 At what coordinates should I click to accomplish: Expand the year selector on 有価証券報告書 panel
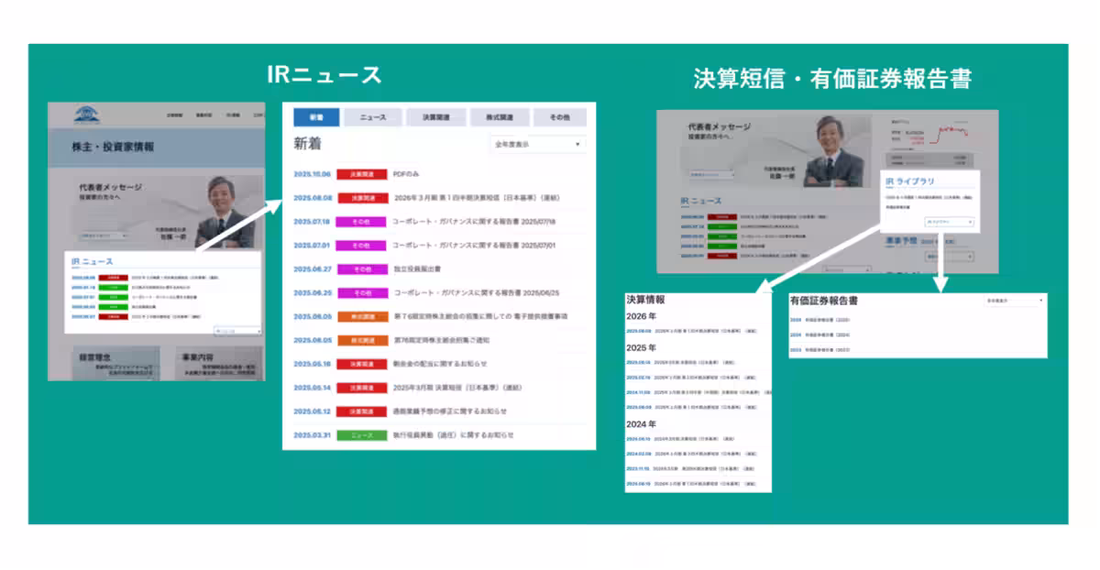1015,300
